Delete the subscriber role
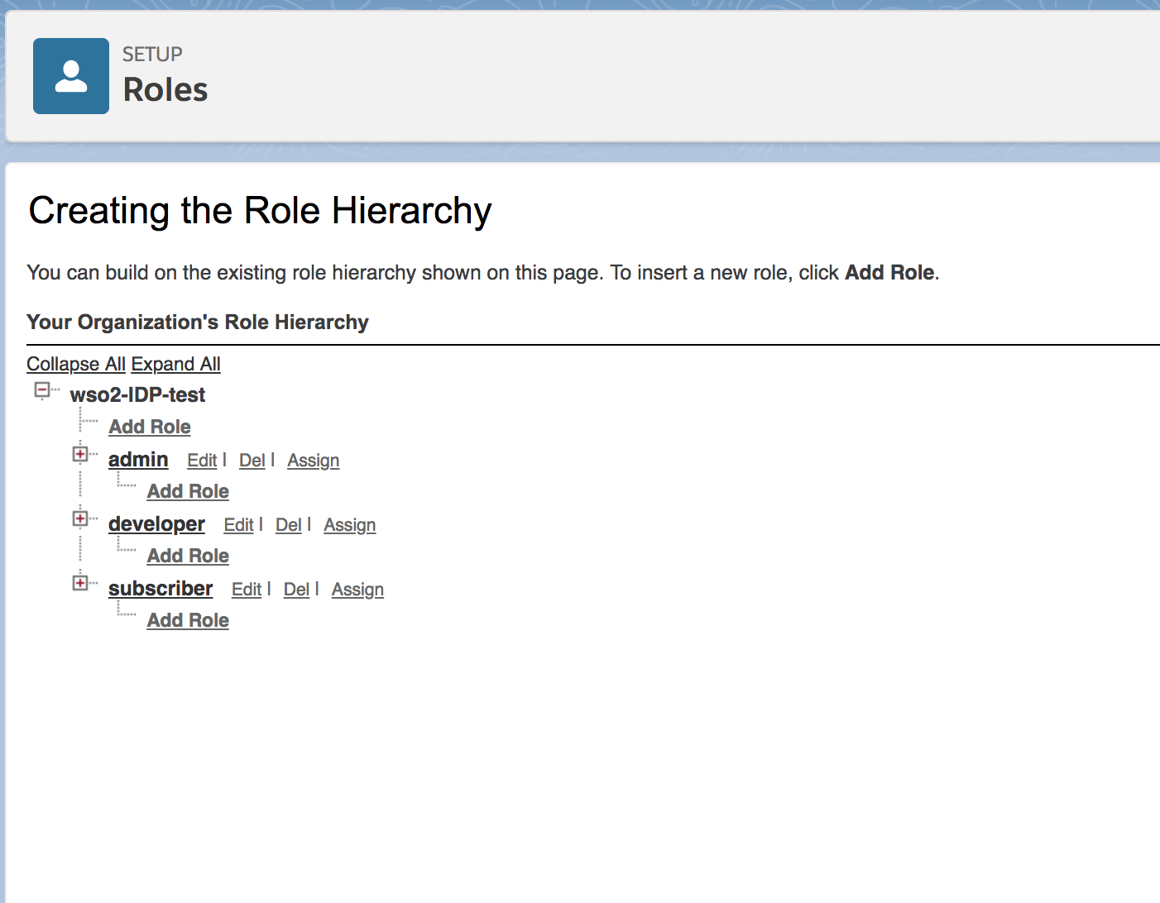The image size is (1160, 903). pyautogui.click(x=296, y=590)
